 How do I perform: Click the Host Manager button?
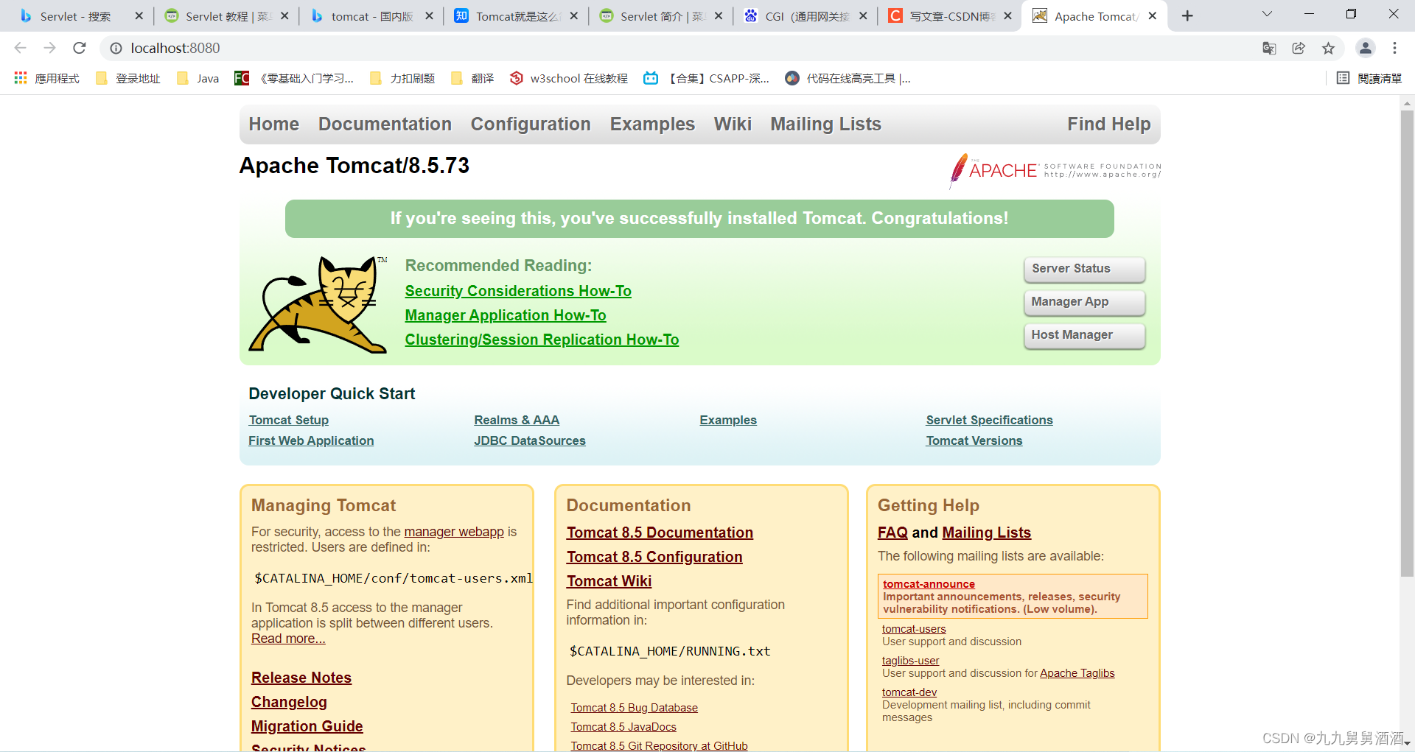[1084, 335]
